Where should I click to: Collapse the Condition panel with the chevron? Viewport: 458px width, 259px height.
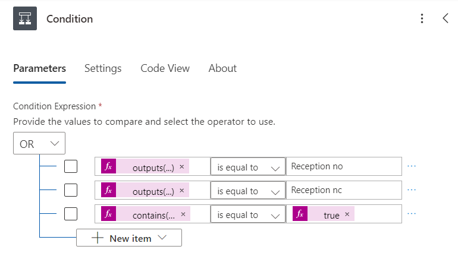(x=446, y=18)
